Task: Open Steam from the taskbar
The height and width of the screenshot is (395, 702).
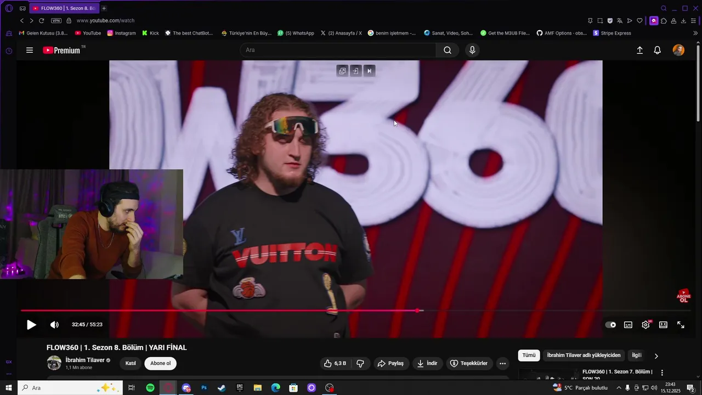Action: (222, 388)
